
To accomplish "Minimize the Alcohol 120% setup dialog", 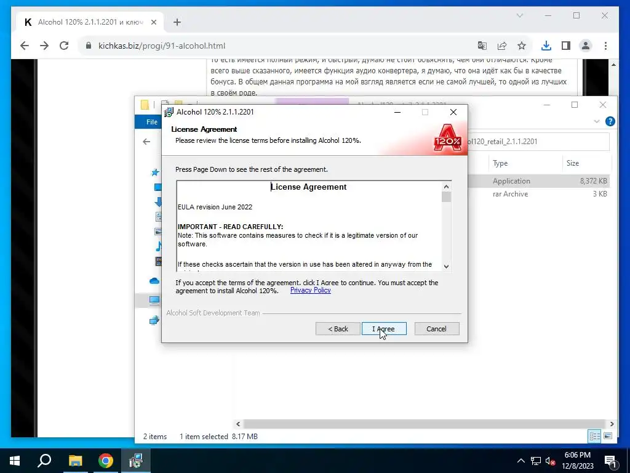I will click(397, 112).
